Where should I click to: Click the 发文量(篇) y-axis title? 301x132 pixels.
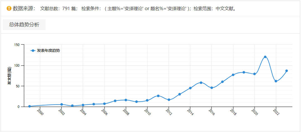9,76
